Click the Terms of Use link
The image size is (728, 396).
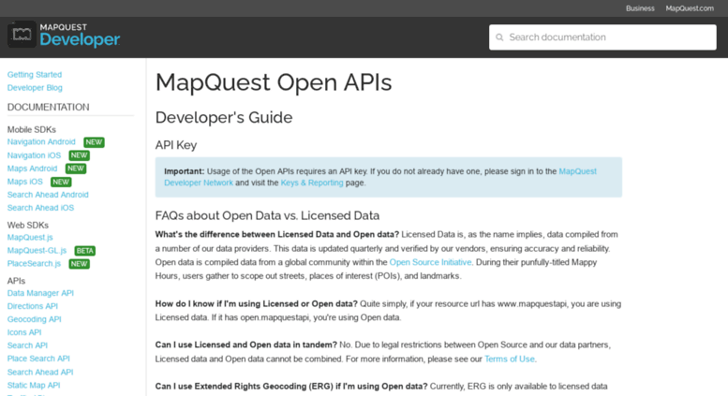pos(509,359)
